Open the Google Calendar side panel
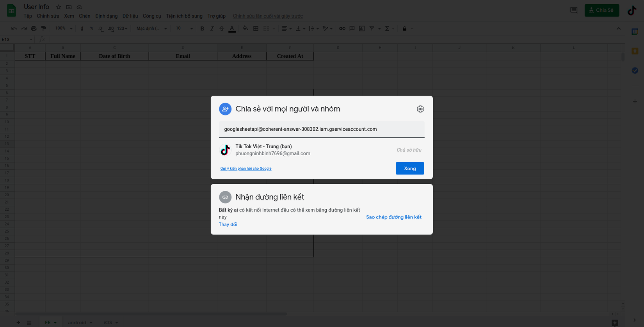This screenshot has width=644, height=327. click(x=635, y=32)
